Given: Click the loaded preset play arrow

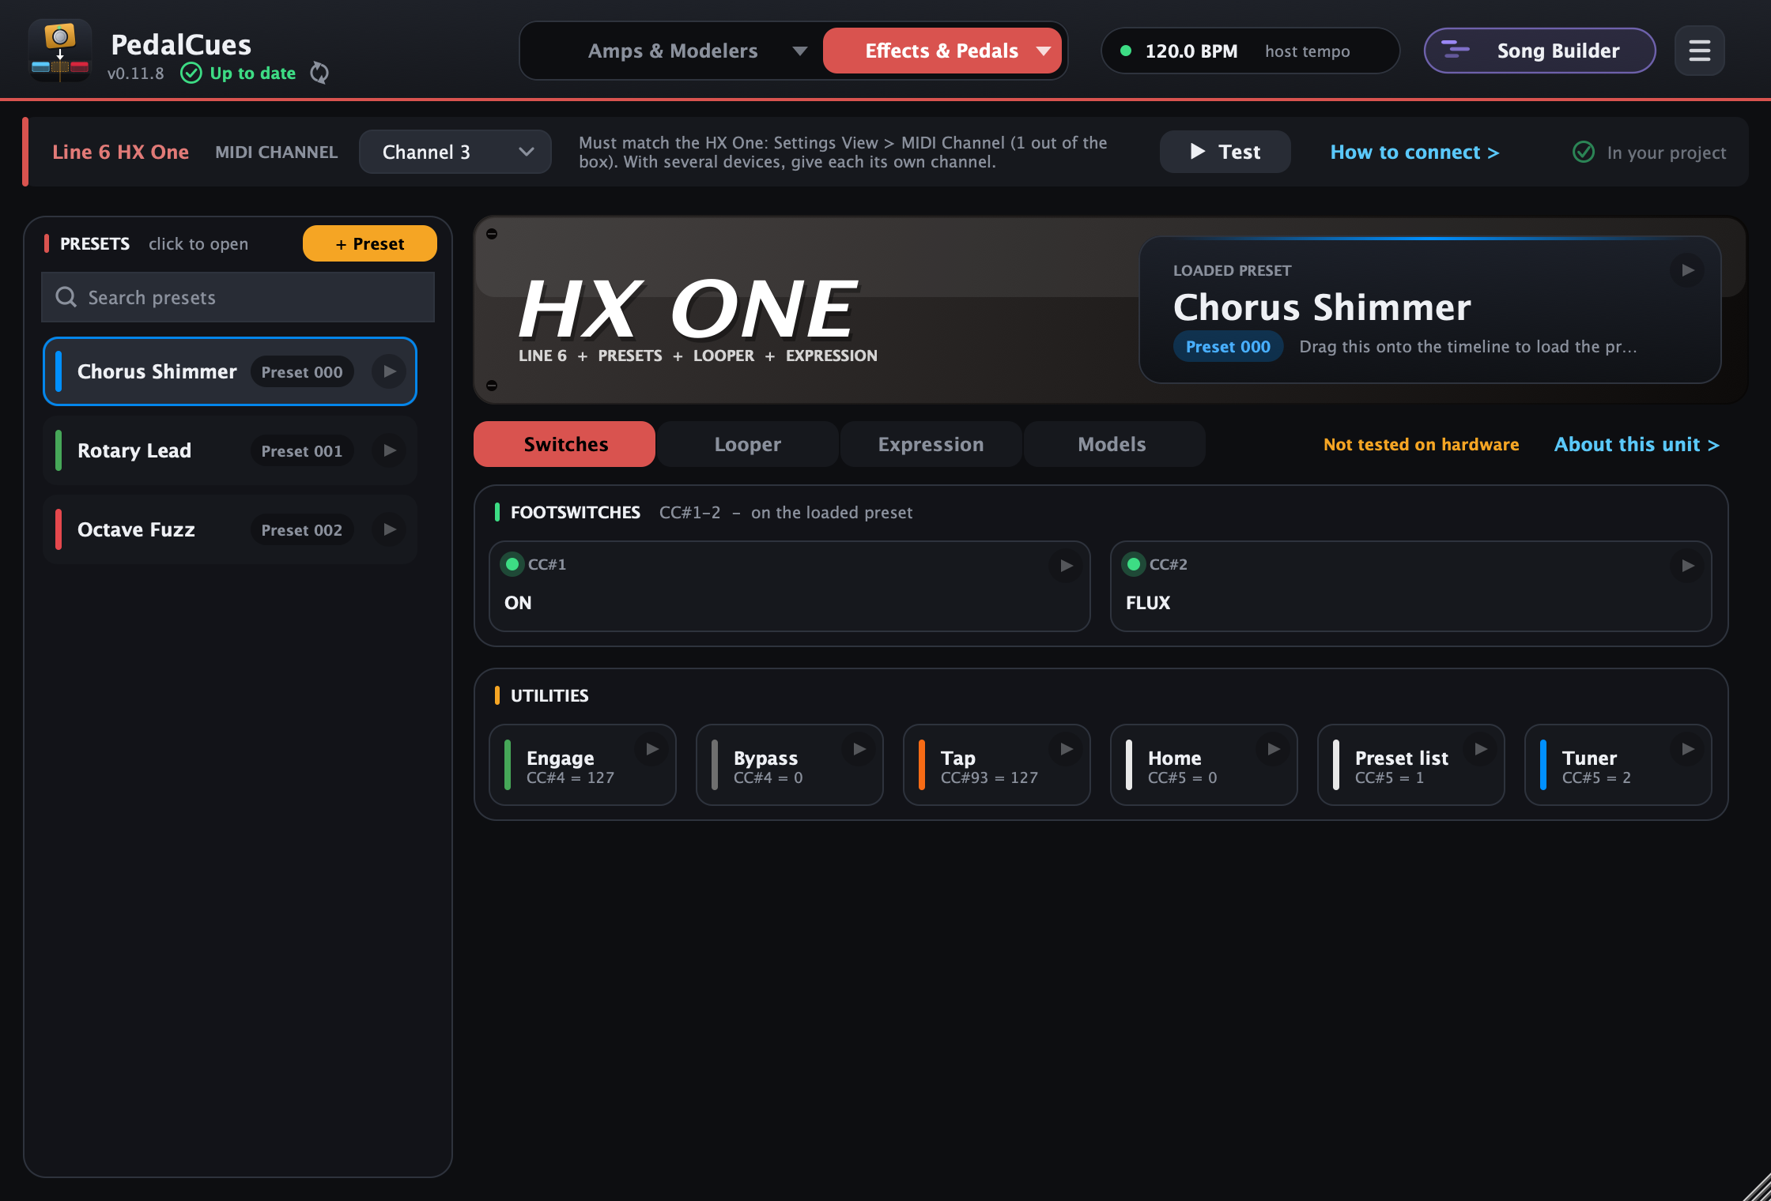Looking at the screenshot, I should click(x=1687, y=270).
